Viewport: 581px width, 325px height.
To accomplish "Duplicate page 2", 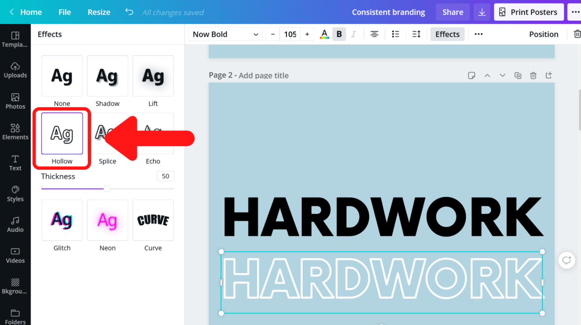I will click(x=518, y=75).
